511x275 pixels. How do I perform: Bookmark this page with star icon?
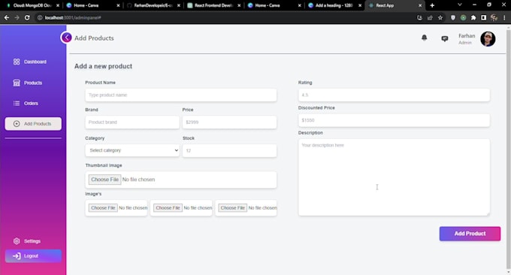coord(440,17)
